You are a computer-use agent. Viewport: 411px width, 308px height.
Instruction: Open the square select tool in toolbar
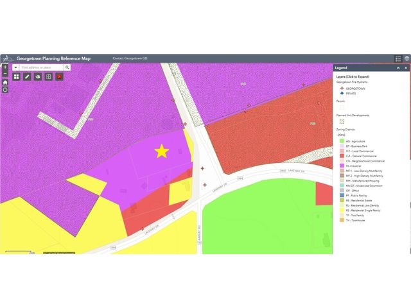point(48,76)
